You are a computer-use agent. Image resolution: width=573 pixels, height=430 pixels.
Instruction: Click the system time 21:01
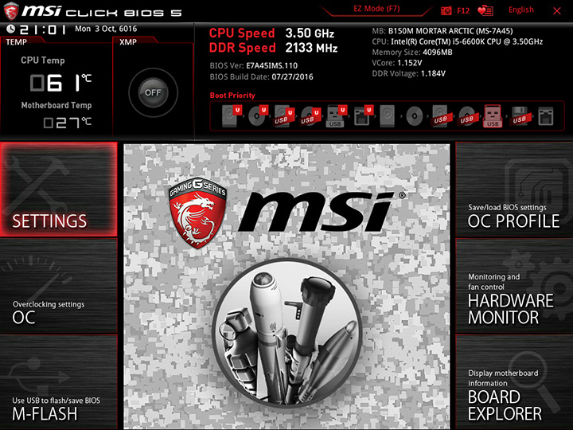click(x=44, y=29)
